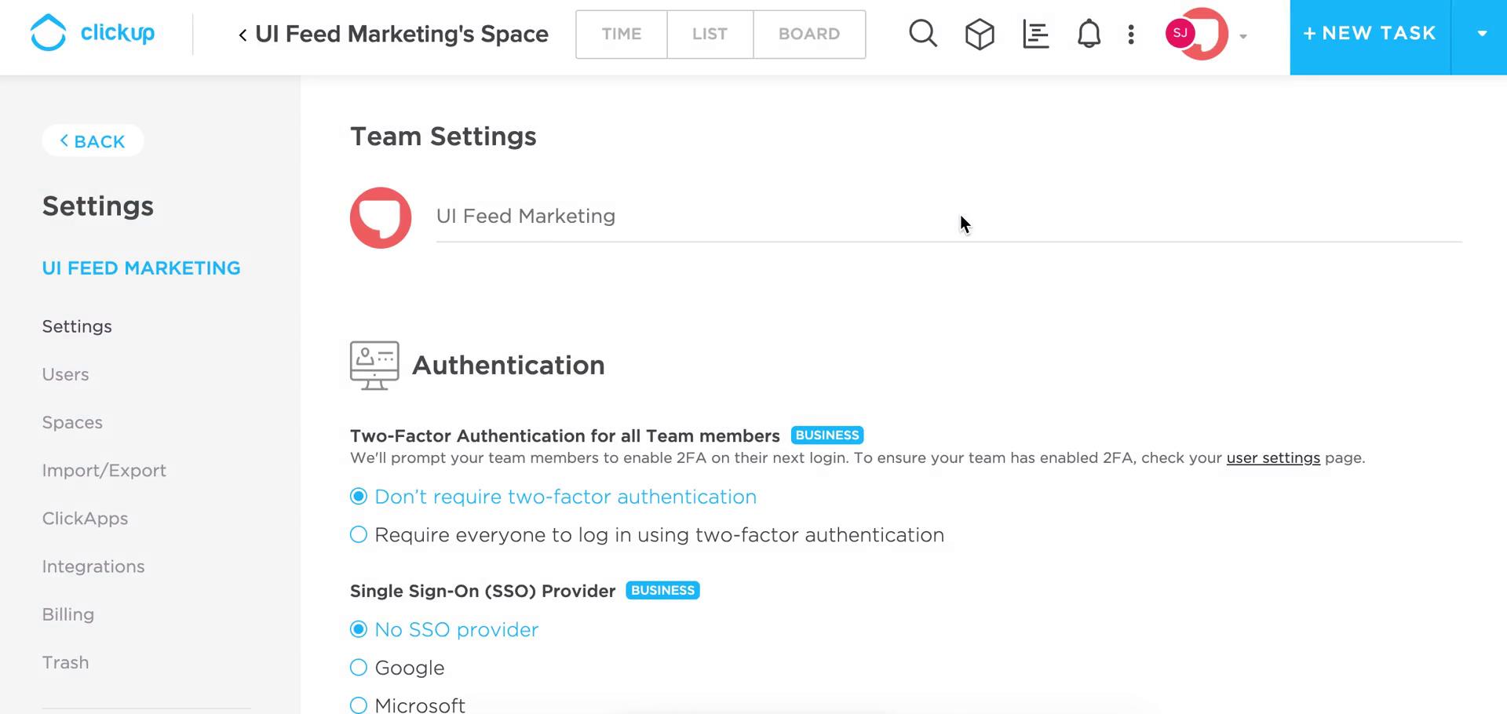The height and width of the screenshot is (714, 1507).
Task: Expand the New Task dropdown arrow
Action: coord(1481,34)
